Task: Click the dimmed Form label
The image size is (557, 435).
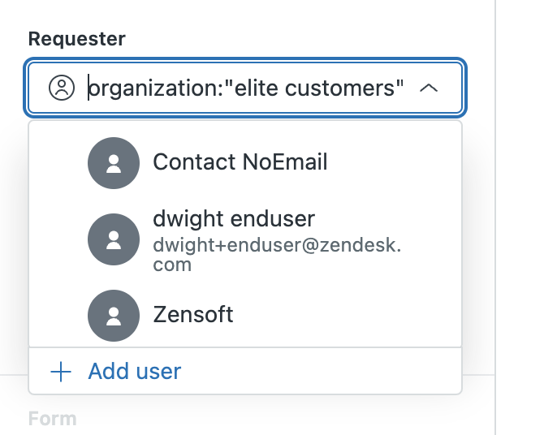Action: click(x=52, y=419)
